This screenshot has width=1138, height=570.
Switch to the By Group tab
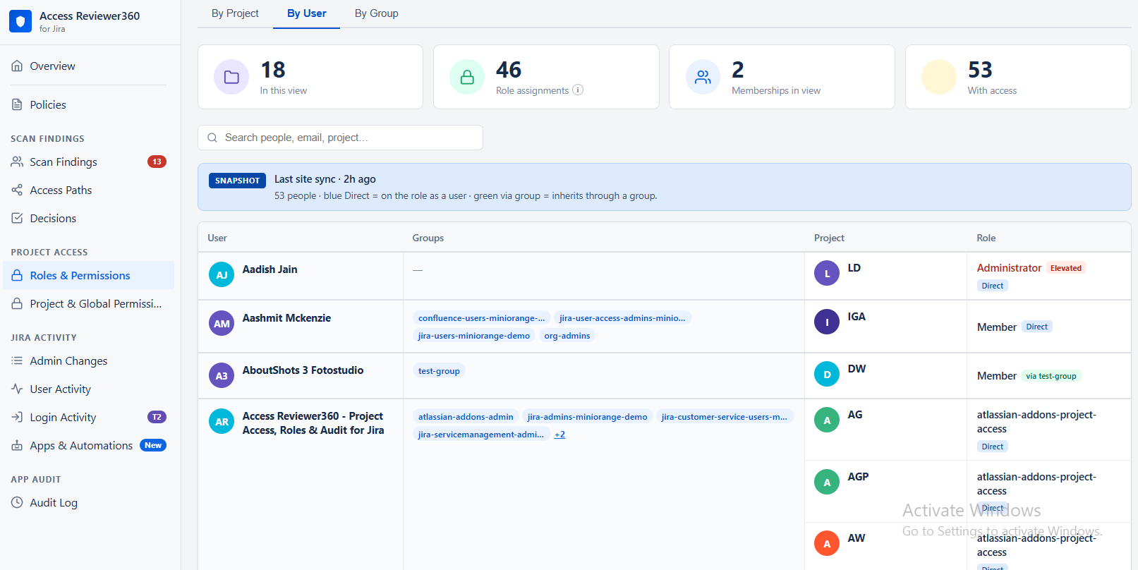tap(376, 13)
